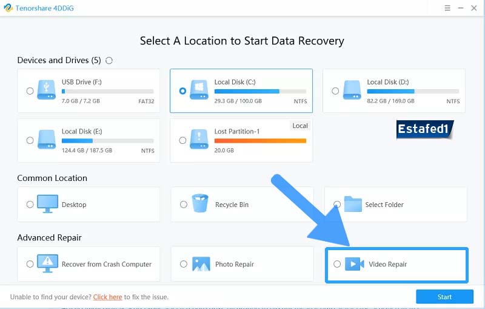Click the Desktop monitor icon
Image resolution: width=485 pixels, height=309 pixels.
click(x=47, y=205)
